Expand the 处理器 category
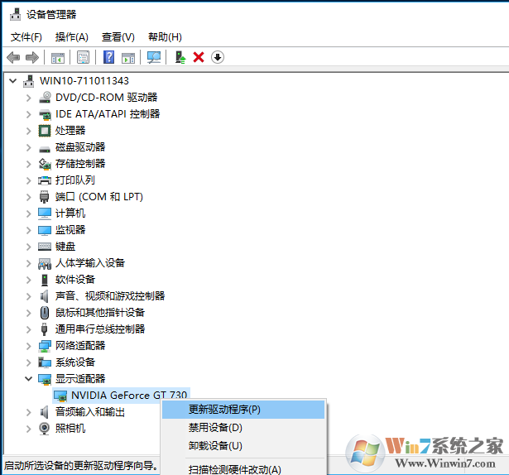Image resolution: width=509 pixels, height=475 pixels. [x=29, y=131]
